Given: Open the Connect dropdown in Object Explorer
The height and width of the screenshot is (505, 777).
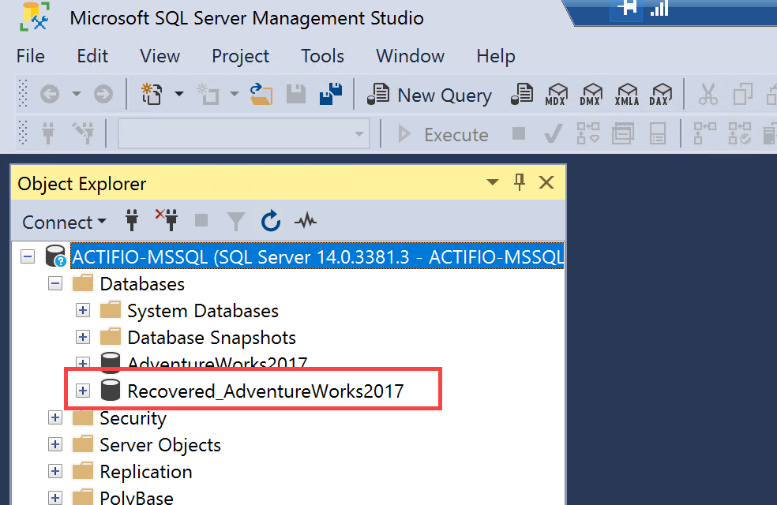Looking at the screenshot, I should pos(65,222).
